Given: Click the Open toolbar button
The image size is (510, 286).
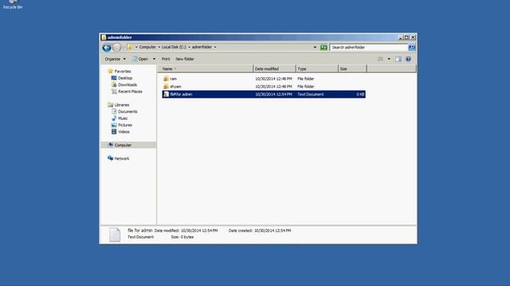Looking at the screenshot, I should 140,59.
